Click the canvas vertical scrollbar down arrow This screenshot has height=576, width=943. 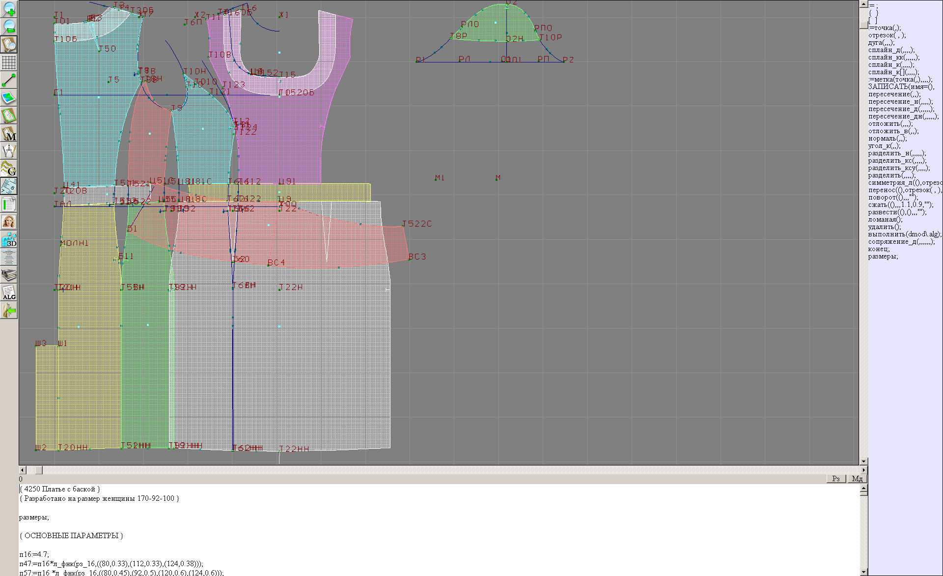click(x=863, y=461)
